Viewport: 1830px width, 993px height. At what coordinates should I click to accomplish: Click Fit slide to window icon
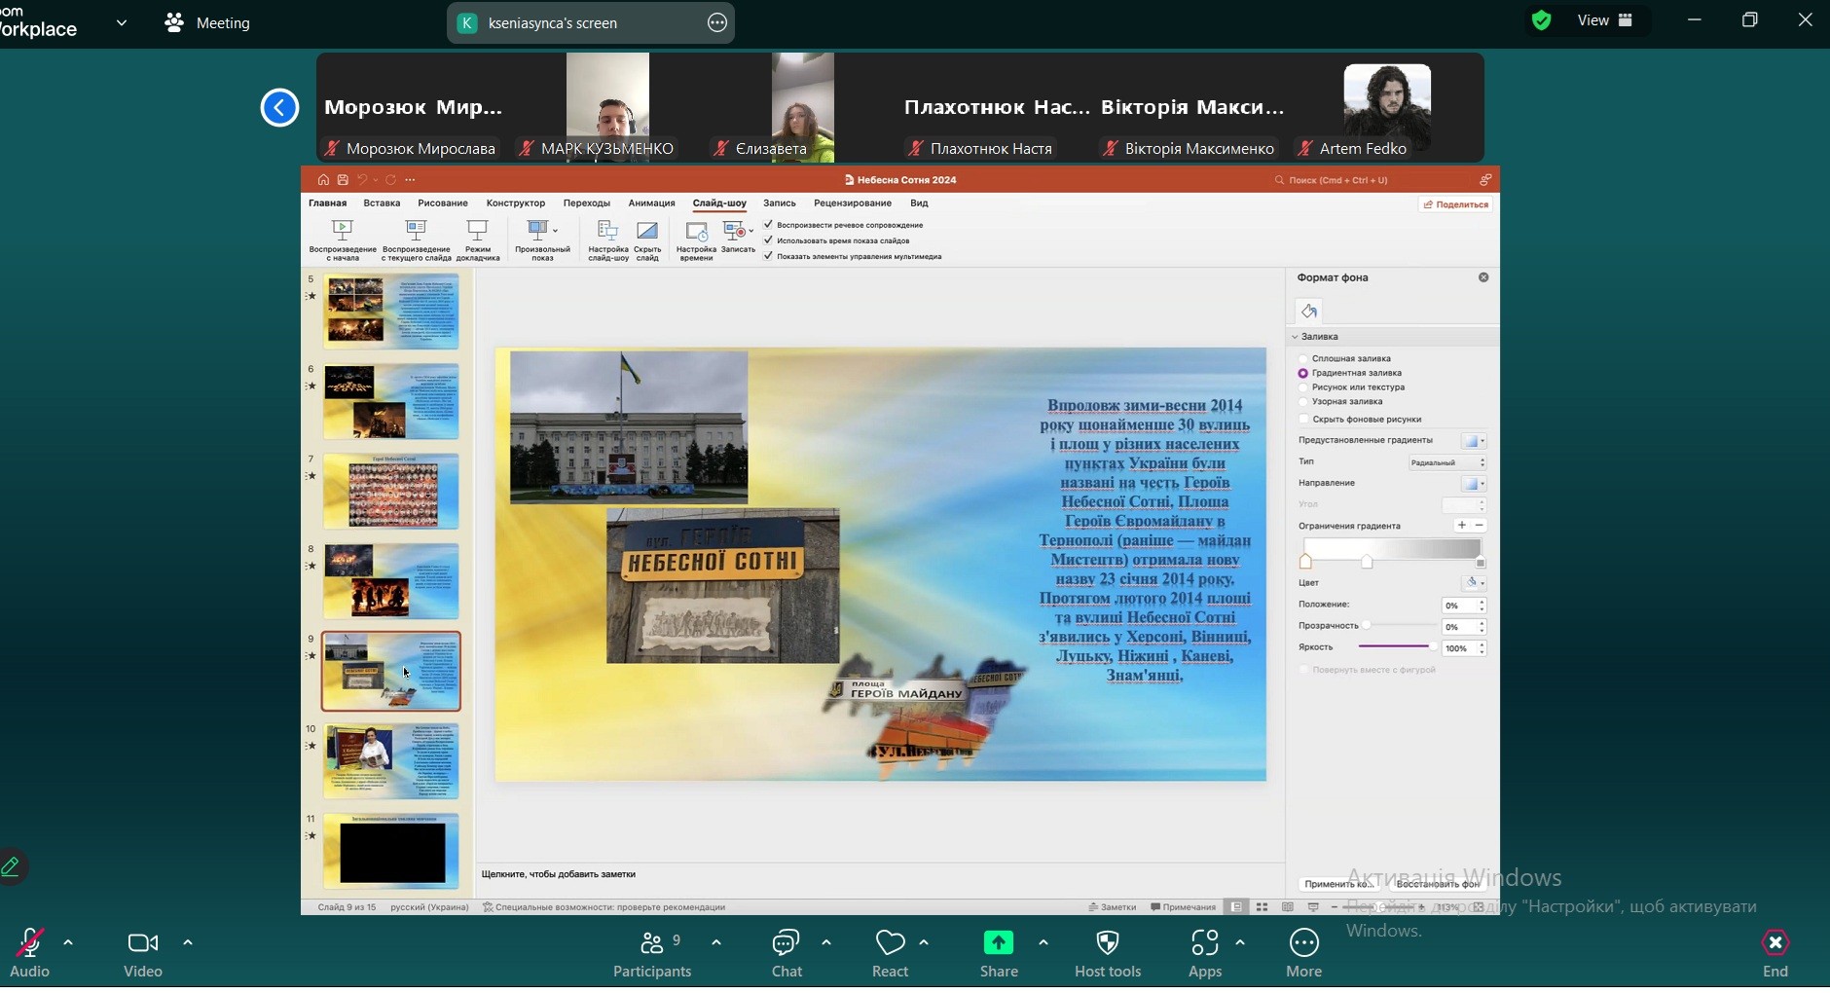click(1479, 907)
